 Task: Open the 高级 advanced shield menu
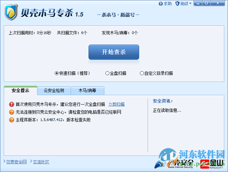(183, 4)
